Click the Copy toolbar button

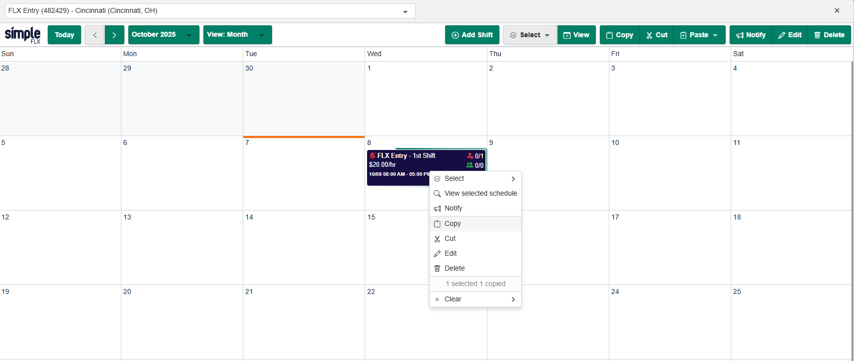click(620, 35)
